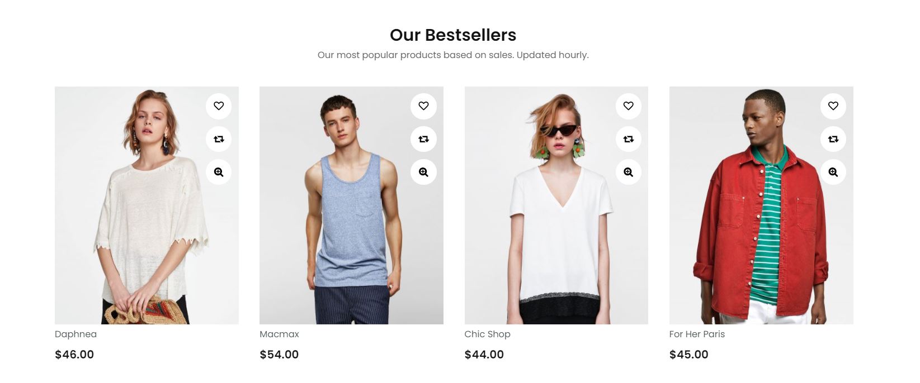This screenshot has width=920, height=383.
Task: Add Macmax tank top to wishlist
Action: 423,106
